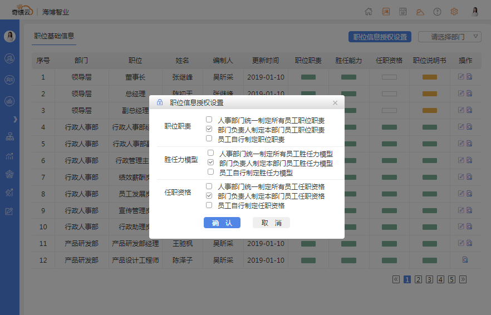
Task: Open the sidebar person growth icon
Action: click(9, 193)
